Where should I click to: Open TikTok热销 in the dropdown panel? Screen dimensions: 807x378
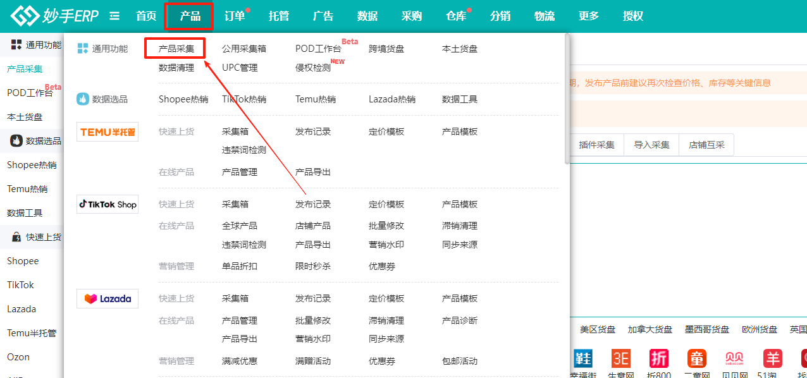[244, 99]
